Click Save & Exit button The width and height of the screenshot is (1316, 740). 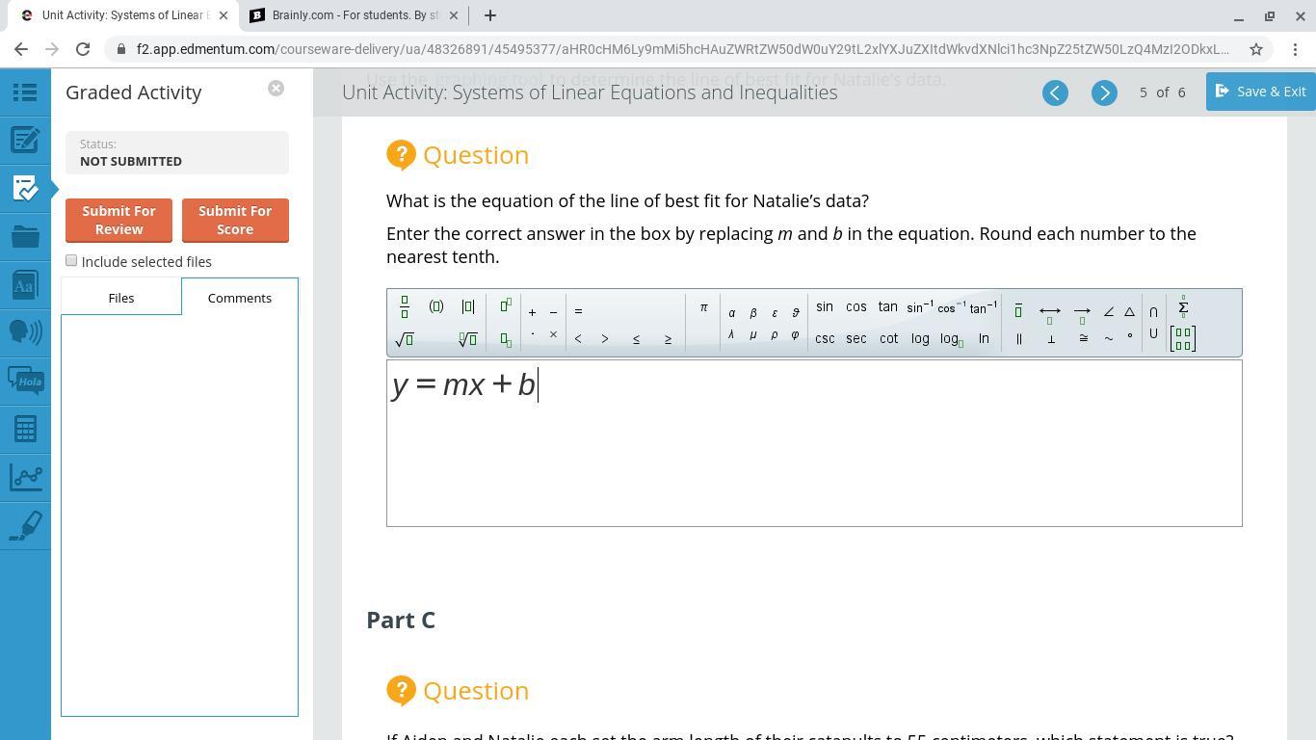[x=1261, y=91]
